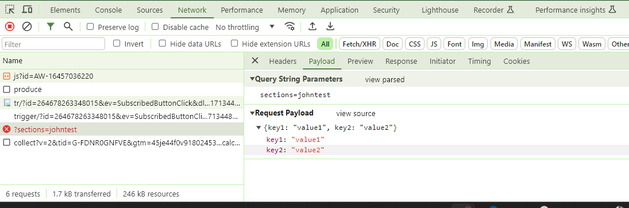
Task: Open the Initiator tab
Action: click(442, 61)
